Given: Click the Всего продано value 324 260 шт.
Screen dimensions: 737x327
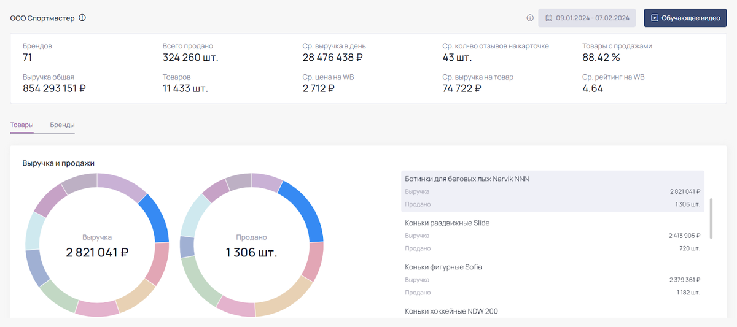Looking at the screenshot, I should (190, 58).
